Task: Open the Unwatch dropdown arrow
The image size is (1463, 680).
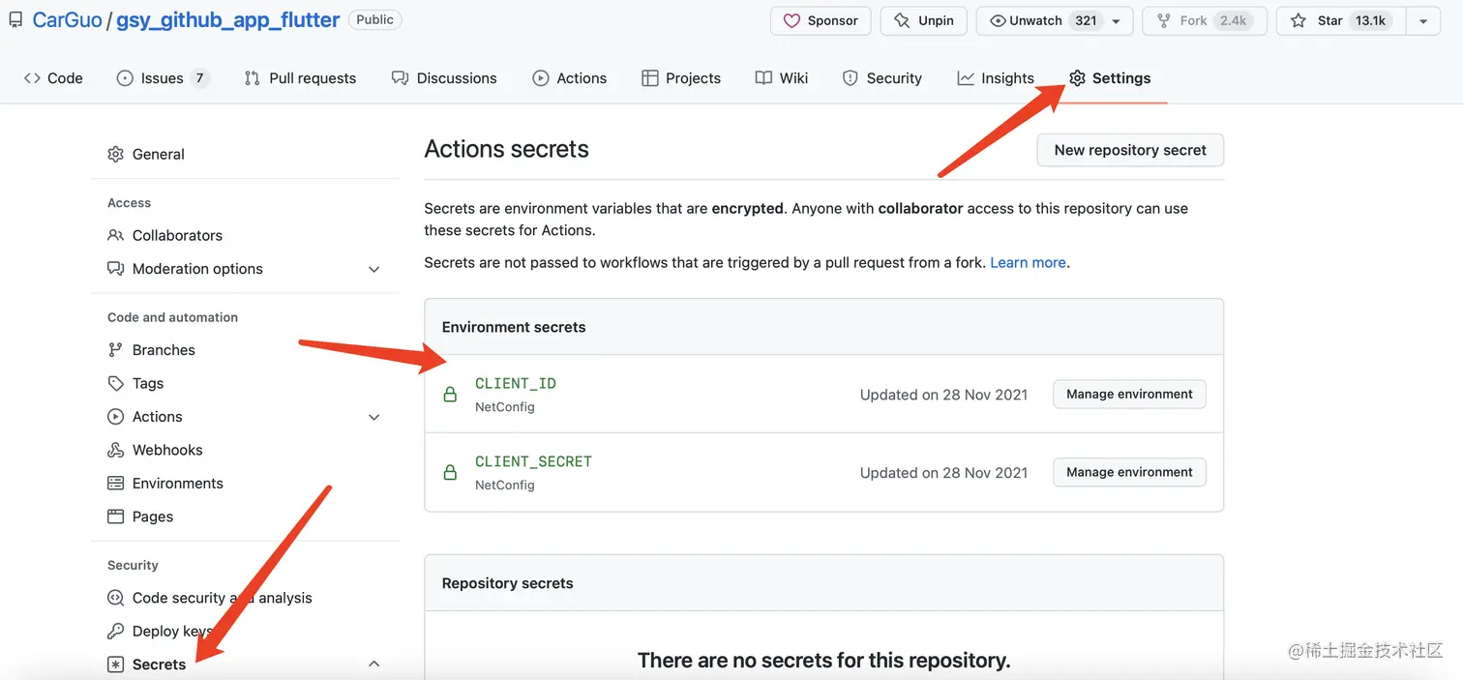Action: pos(1117,20)
